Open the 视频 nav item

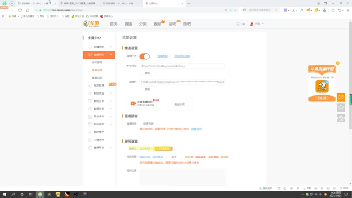point(158,24)
